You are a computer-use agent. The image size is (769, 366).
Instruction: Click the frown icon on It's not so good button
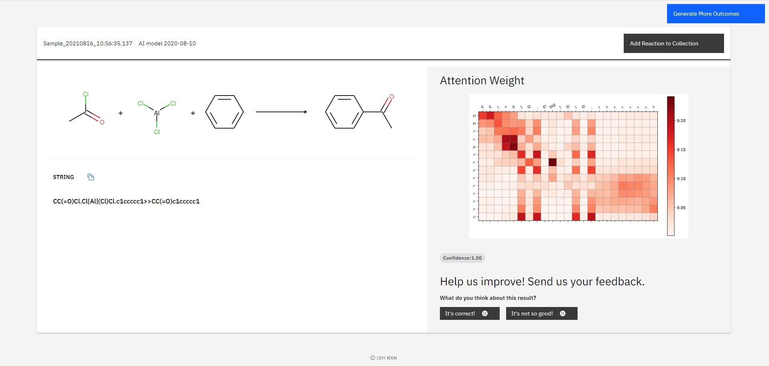pyautogui.click(x=562, y=313)
